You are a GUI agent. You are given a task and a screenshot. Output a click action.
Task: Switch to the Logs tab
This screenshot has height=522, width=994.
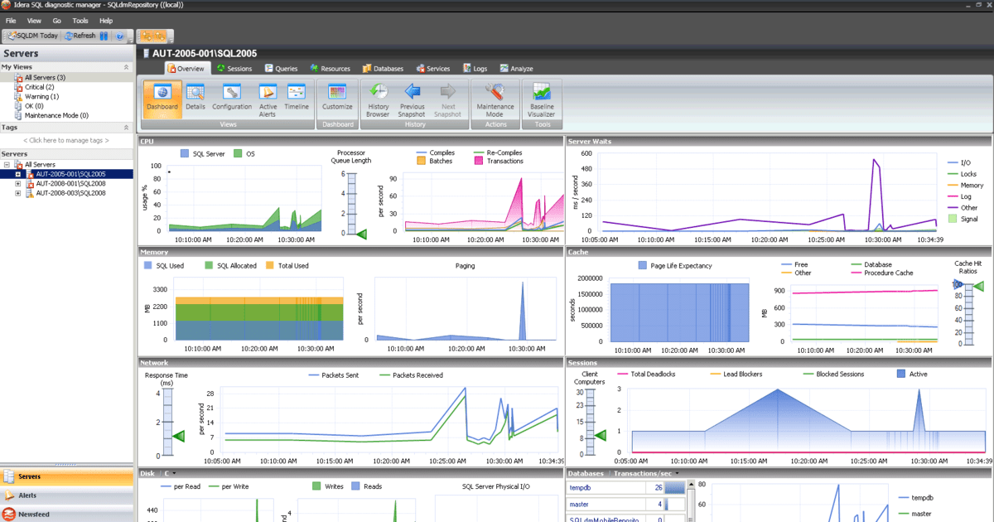coord(475,69)
